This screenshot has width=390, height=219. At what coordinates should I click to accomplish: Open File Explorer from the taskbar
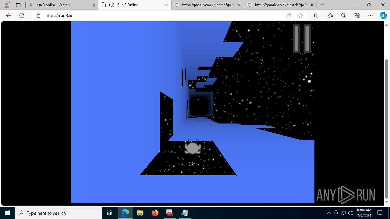coord(140,213)
